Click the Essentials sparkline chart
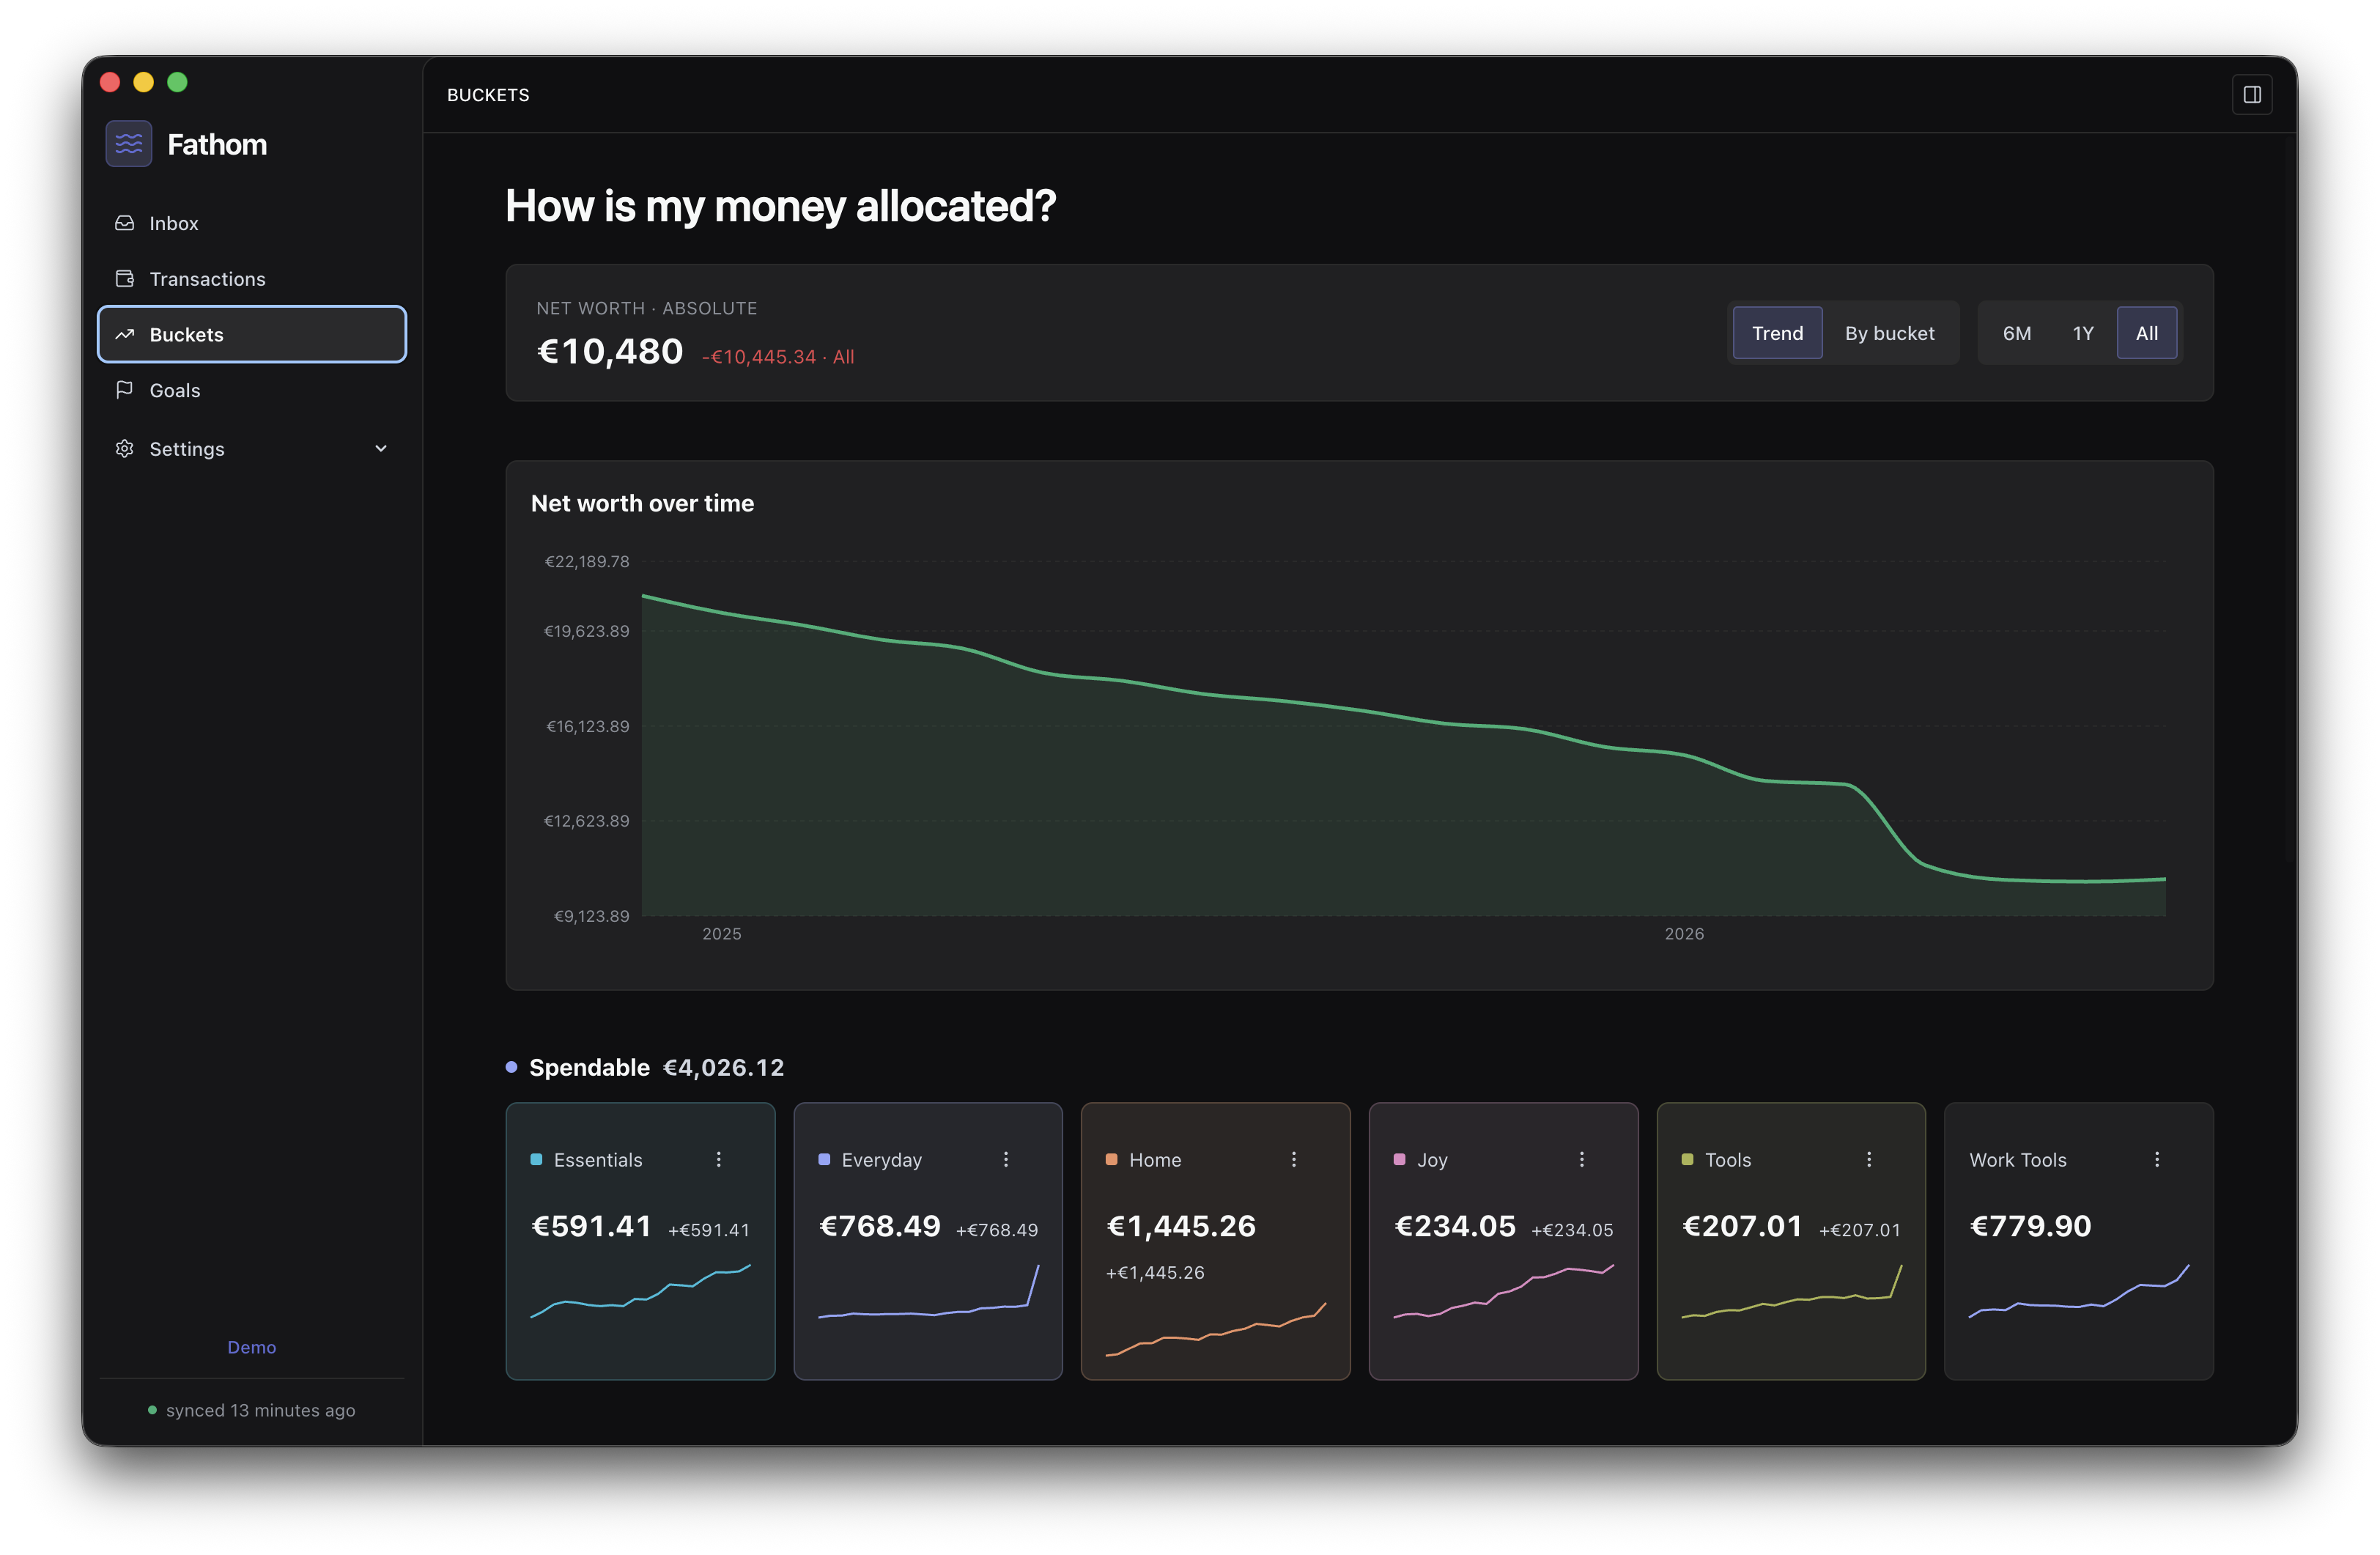 click(640, 1291)
